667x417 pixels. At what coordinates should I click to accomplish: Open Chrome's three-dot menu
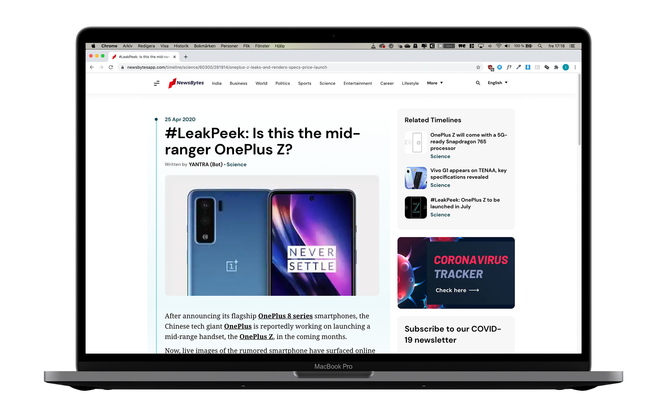[x=575, y=67]
